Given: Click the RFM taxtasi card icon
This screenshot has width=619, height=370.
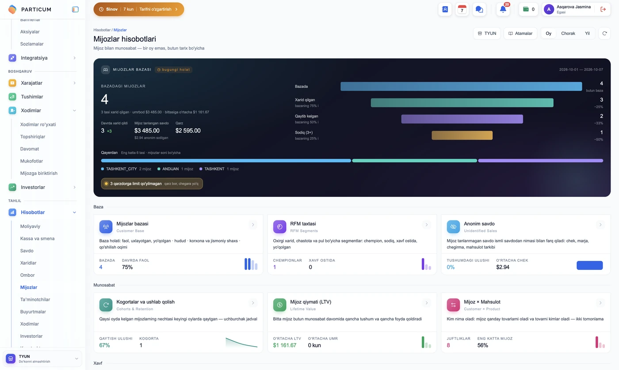Looking at the screenshot, I should click(x=280, y=227).
